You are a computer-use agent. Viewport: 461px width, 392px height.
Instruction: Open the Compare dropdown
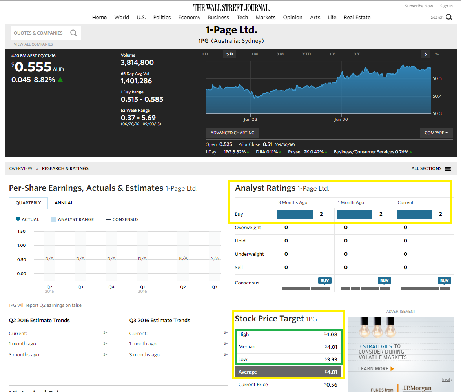[x=436, y=133]
